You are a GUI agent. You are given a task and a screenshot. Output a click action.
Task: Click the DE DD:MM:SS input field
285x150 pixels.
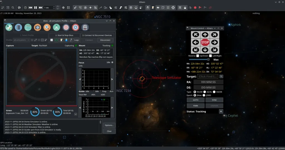pyautogui.click(x=208, y=88)
